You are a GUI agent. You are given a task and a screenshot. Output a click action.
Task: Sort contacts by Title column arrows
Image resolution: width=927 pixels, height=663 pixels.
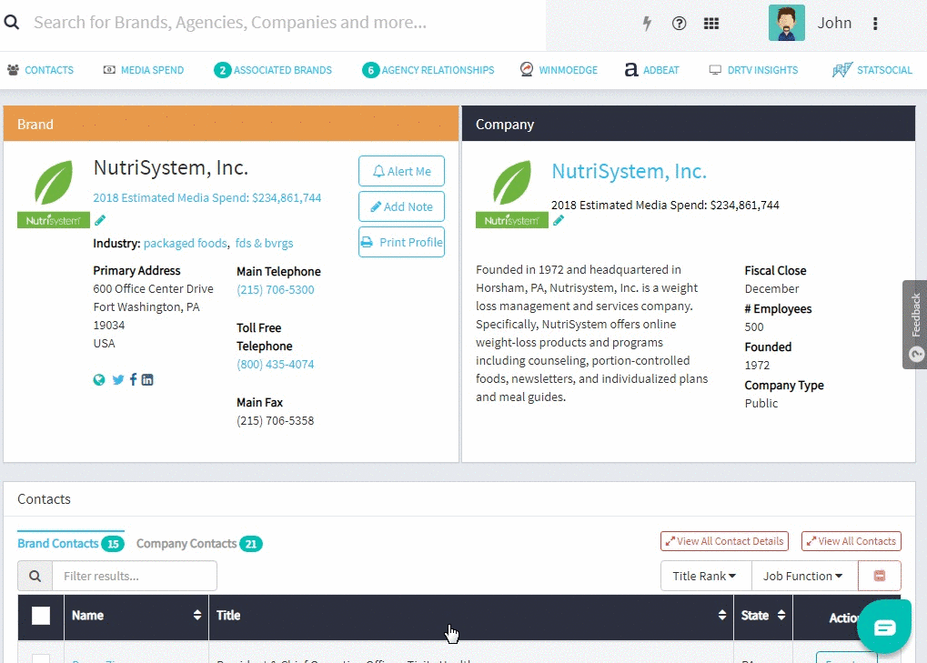(x=721, y=615)
